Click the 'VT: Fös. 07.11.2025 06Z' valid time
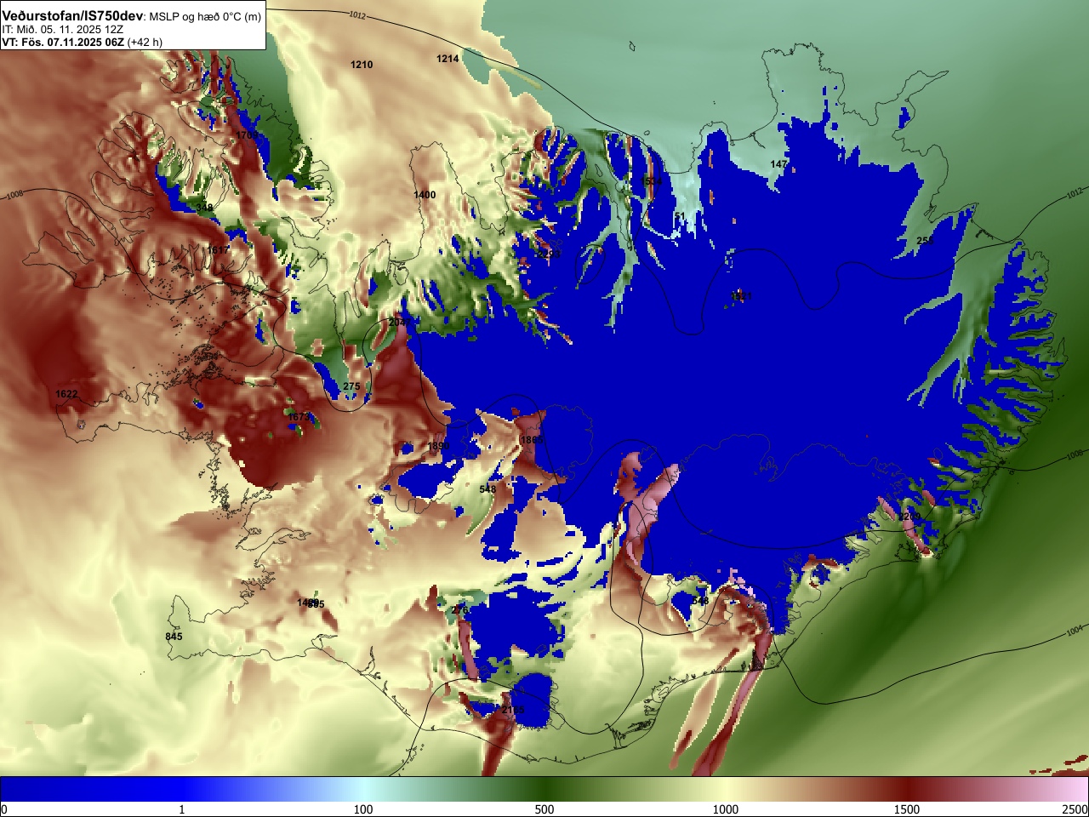1089x817 pixels. pyautogui.click(x=63, y=42)
